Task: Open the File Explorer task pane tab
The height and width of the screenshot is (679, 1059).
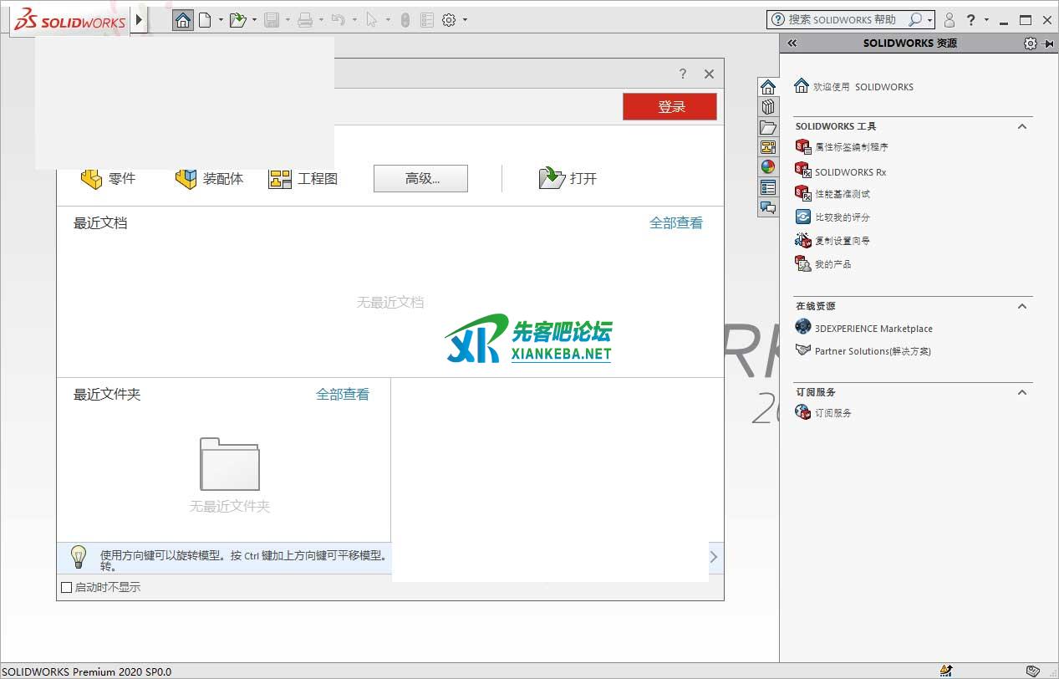Action: (x=768, y=127)
